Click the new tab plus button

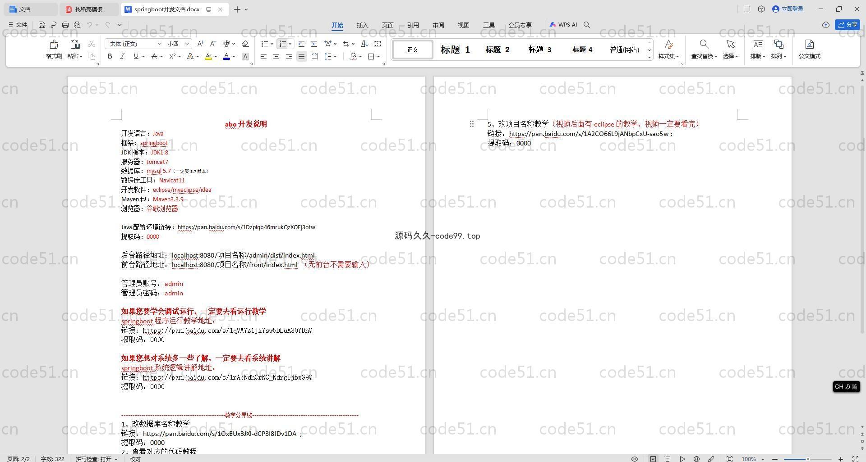point(237,9)
